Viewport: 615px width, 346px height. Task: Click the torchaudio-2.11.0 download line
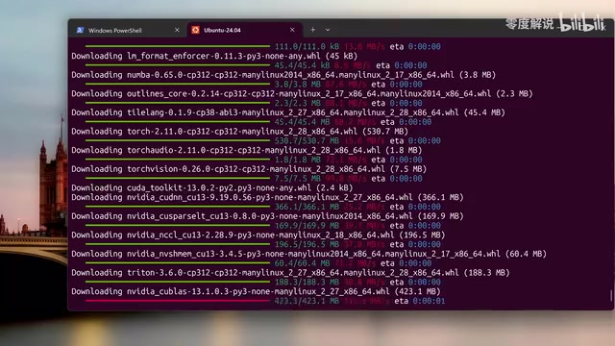tap(246, 150)
